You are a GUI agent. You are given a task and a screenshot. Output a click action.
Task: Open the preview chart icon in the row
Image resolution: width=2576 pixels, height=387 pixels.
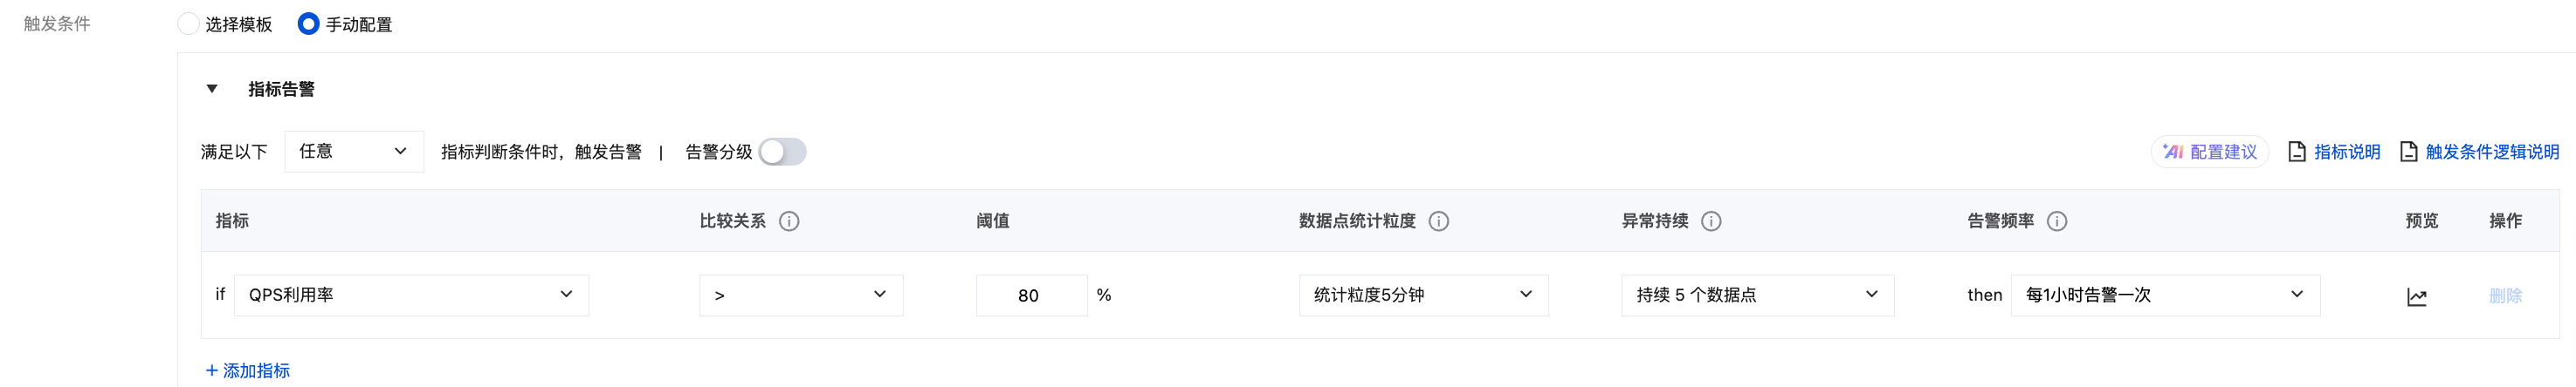coord(2416,296)
